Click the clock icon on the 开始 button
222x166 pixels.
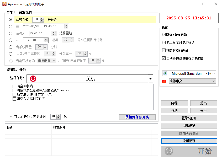click(169, 151)
